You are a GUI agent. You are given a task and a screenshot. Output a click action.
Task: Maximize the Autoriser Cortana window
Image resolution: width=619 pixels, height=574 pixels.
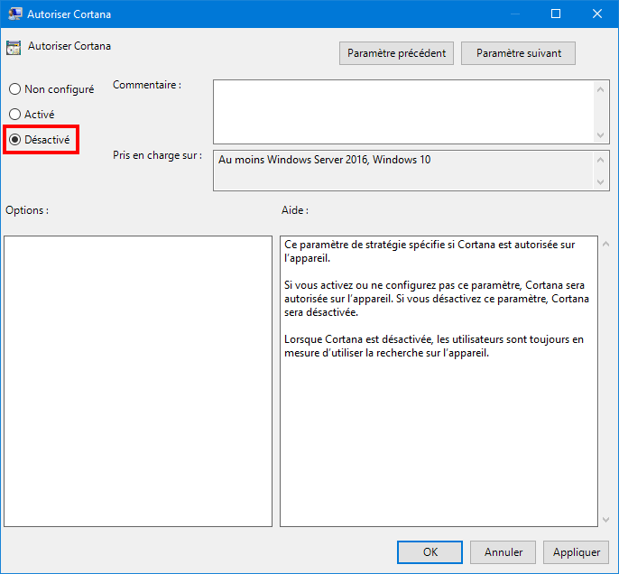click(x=556, y=14)
